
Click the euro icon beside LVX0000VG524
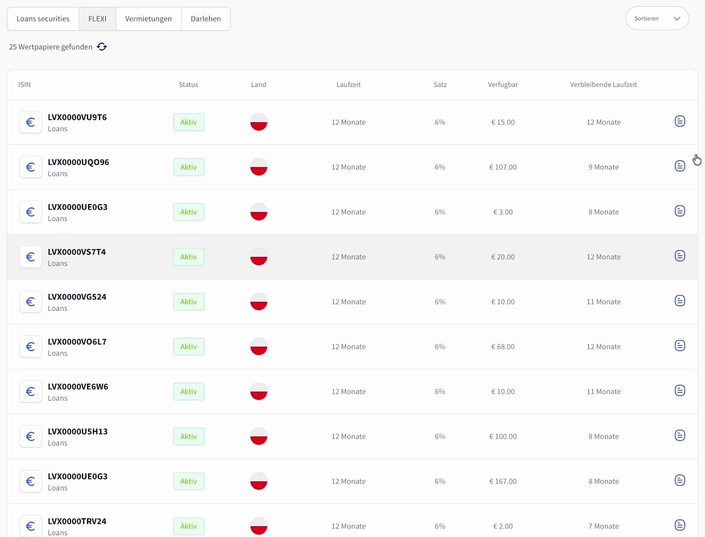(31, 302)
